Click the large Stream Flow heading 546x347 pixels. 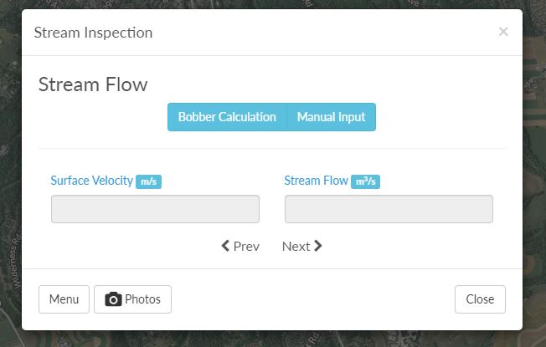[x=93, y=84]
